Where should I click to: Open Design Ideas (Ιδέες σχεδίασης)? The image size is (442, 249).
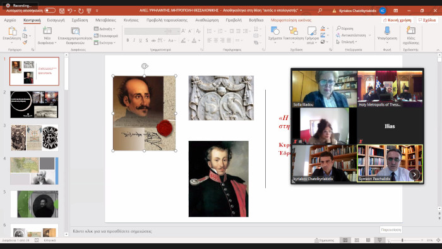(x=411, y=35)
